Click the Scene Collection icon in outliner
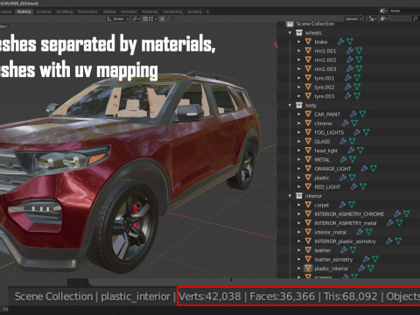The image size is (420, 315). [x=290, y=24]
